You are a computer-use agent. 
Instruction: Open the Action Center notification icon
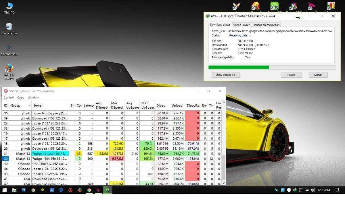click(337, 190)
